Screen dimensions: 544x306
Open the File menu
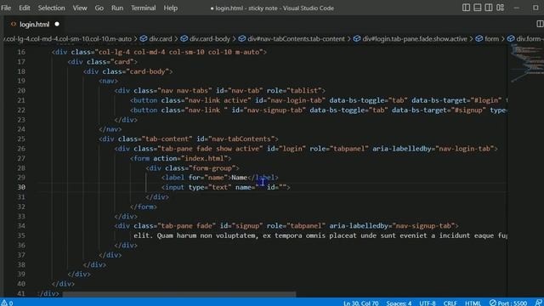[x=6, y=8]
